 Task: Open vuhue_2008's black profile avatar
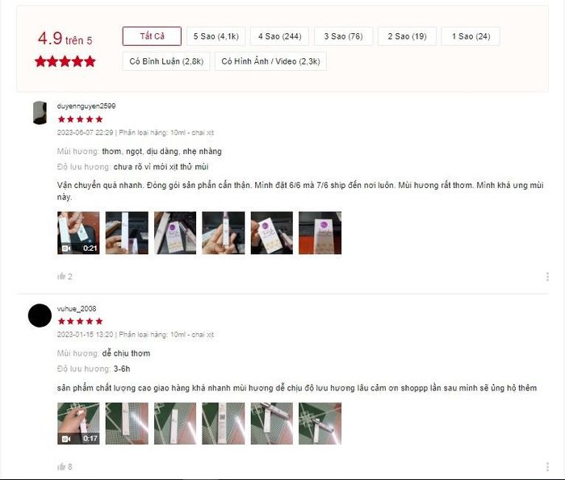[x=40, y=315]
